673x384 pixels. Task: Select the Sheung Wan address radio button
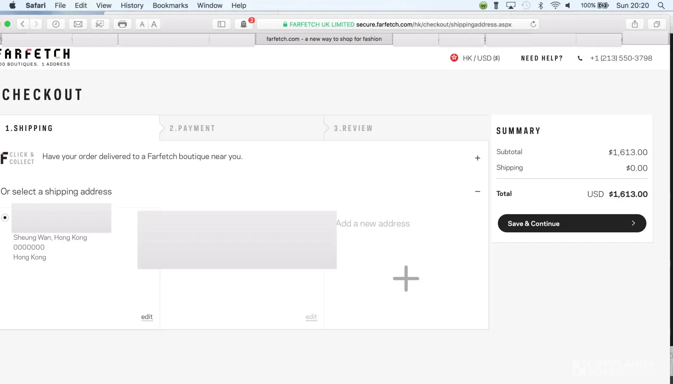tap(5, 218)
